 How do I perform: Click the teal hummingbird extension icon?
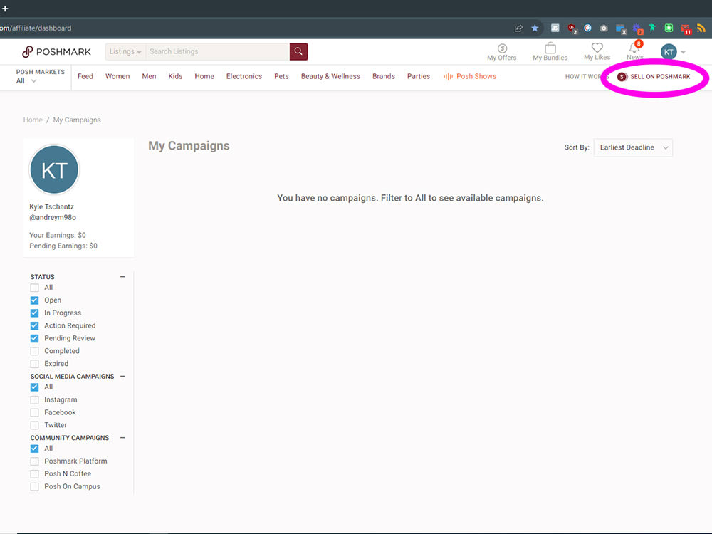pos(653,28)
